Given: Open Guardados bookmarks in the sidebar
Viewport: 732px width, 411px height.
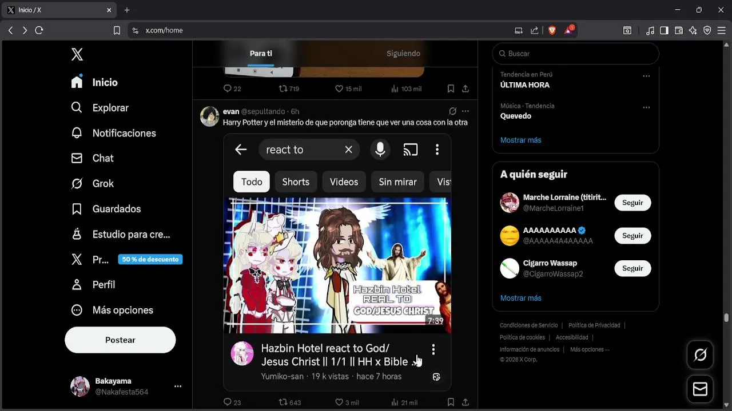Looking at the screenshot, I should point(105,209).
